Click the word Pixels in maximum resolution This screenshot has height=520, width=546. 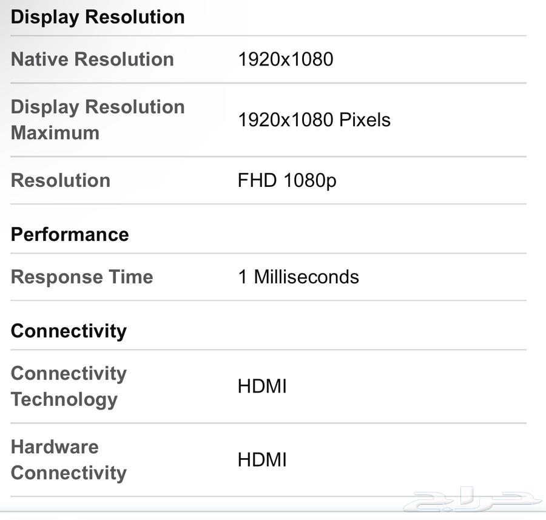(x=365, y=120)
